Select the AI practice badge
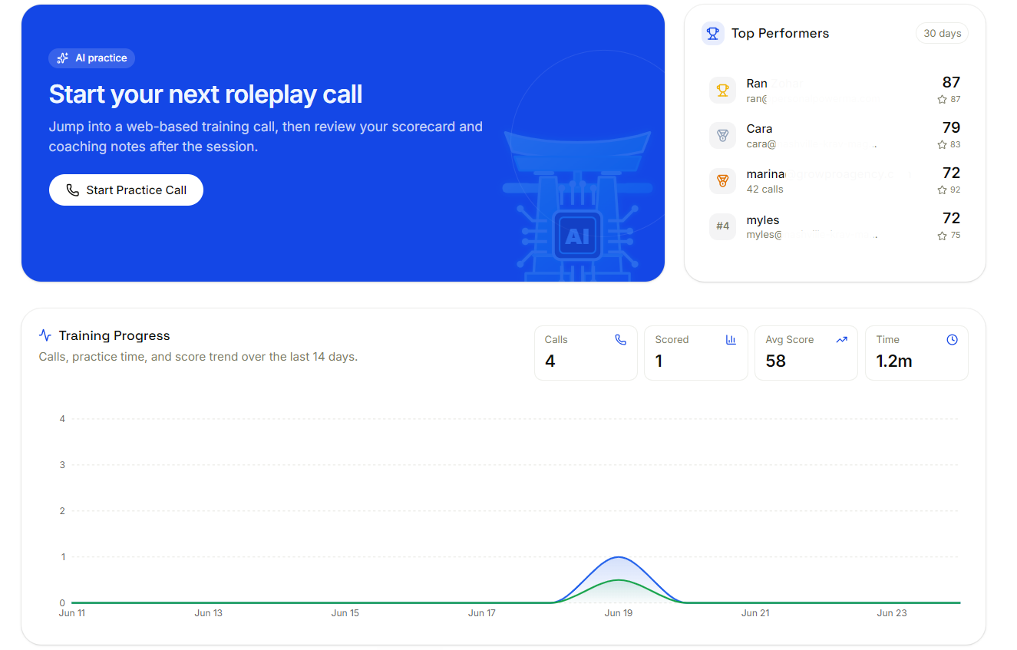Screen dimensions: 1017x650 [x=92, y=58]
